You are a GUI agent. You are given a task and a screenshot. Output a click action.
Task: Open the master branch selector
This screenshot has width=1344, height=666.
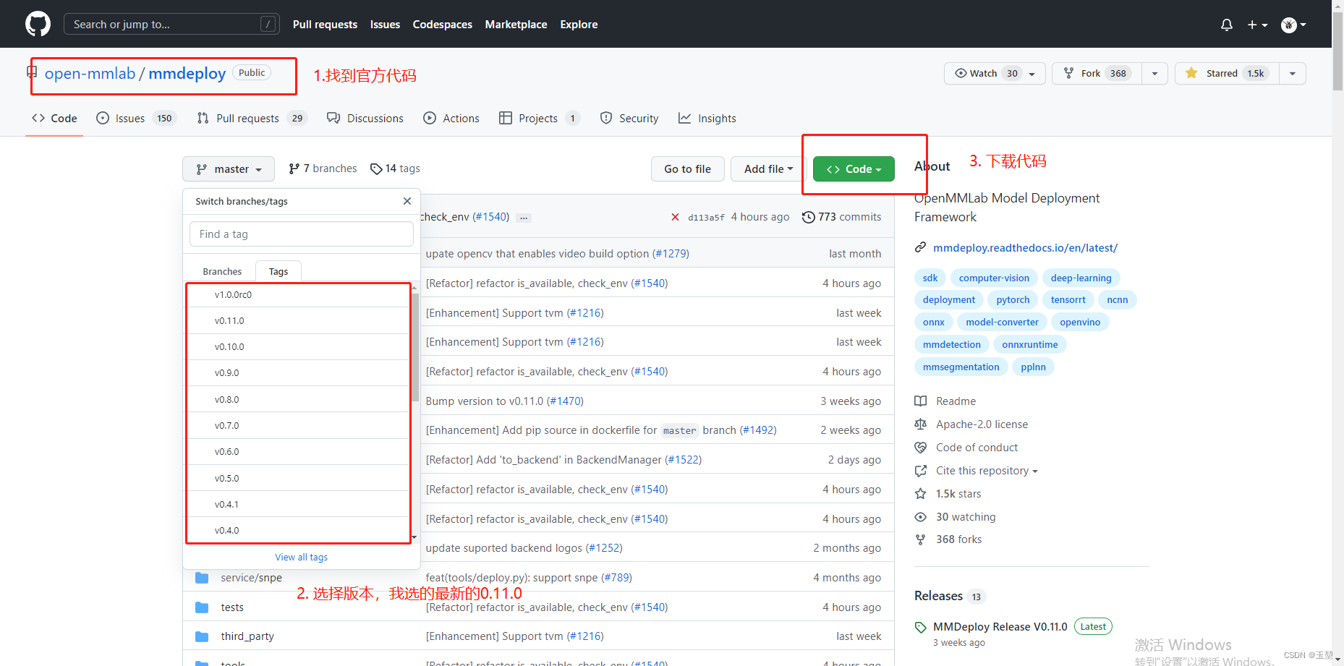[x=229, y=168]
